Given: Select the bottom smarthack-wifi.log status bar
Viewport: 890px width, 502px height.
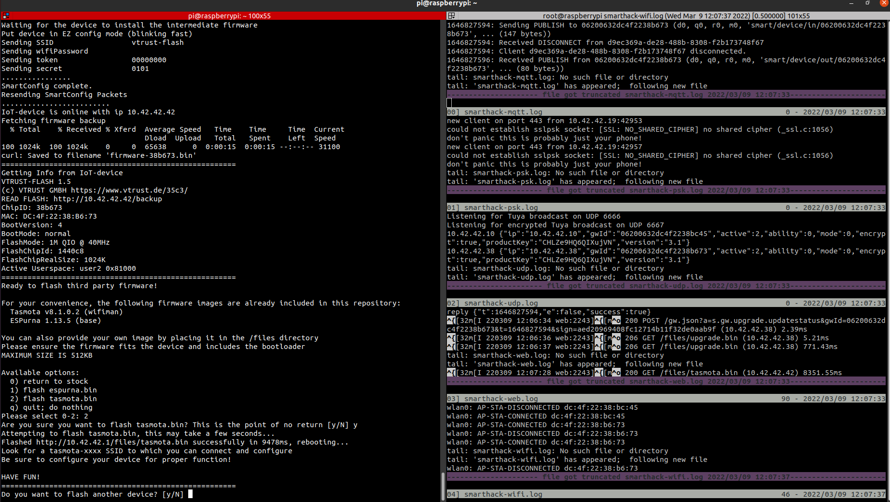Looking at the screenshot, I should pos(666,494).
